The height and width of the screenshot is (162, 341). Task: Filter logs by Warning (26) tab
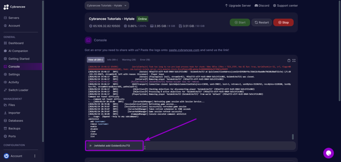[x=129, y=60]
